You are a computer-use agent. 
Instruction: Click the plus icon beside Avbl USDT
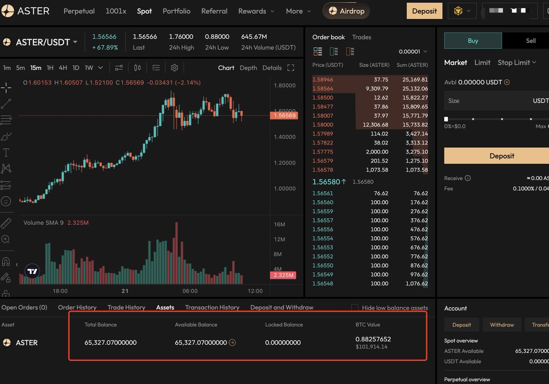coord(506,82)
